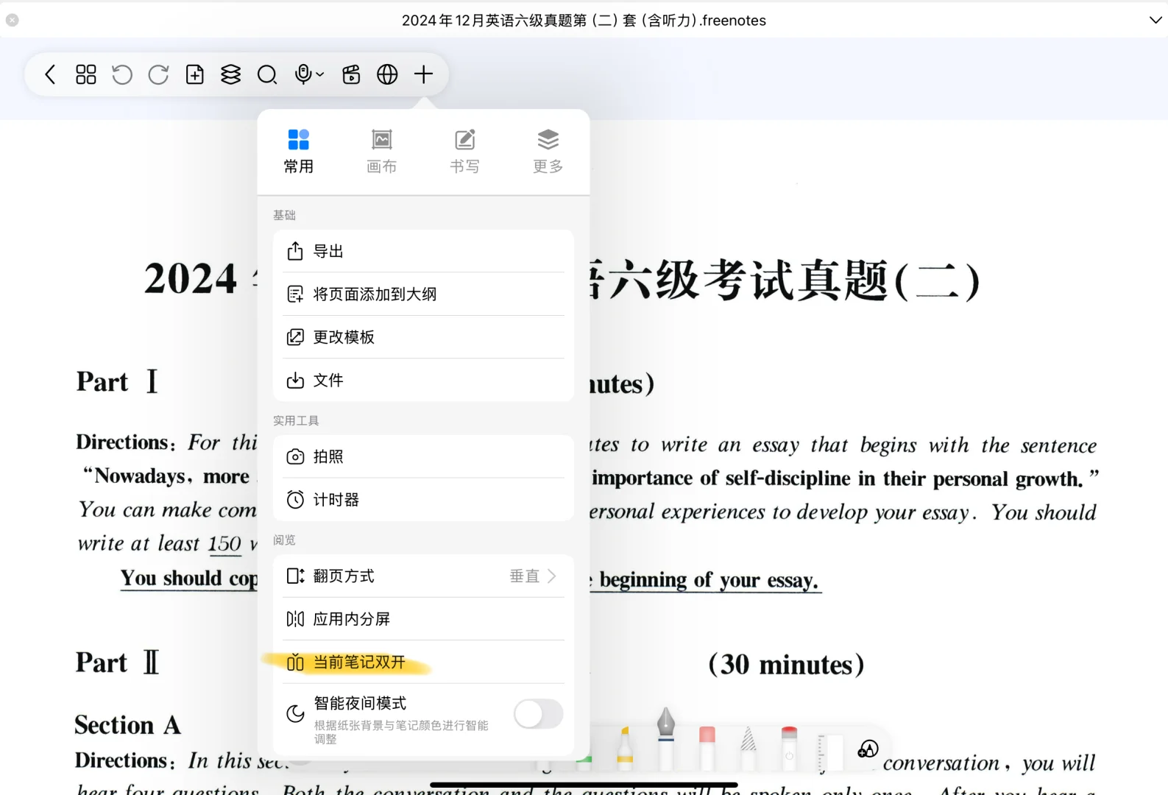The image size is (1168, 795).
Task: Select 将页面添加到大纲
Action: (423, 294)
